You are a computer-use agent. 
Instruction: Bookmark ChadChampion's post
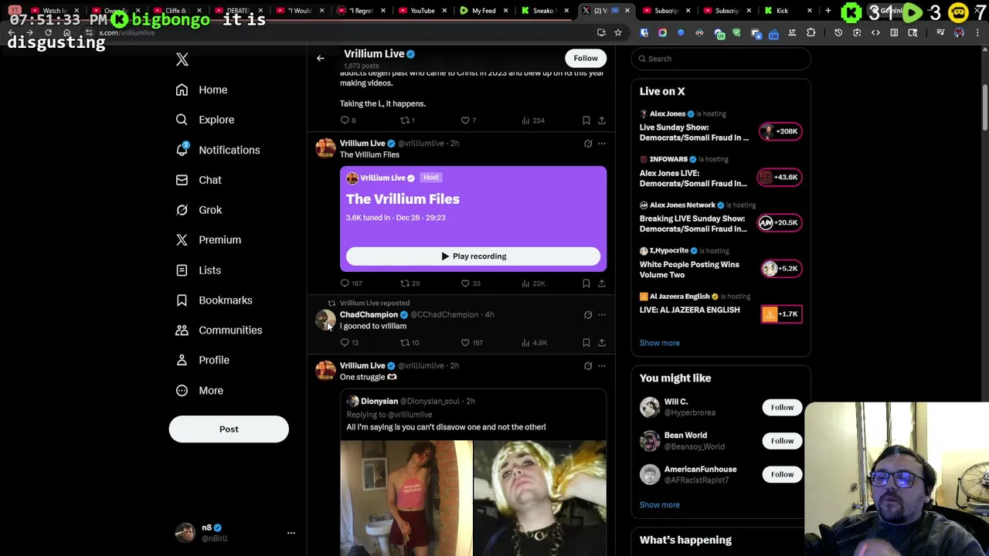click(586, 343)
